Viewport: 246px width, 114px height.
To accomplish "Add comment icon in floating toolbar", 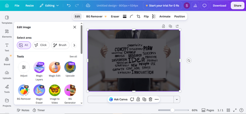I will 132,99.
